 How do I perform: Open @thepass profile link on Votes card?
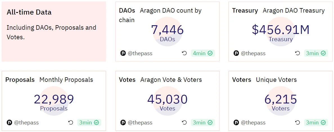tap(140, 122)
